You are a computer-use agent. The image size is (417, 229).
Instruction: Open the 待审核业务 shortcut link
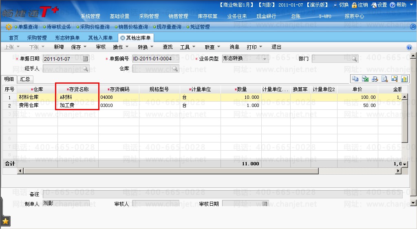59,27
